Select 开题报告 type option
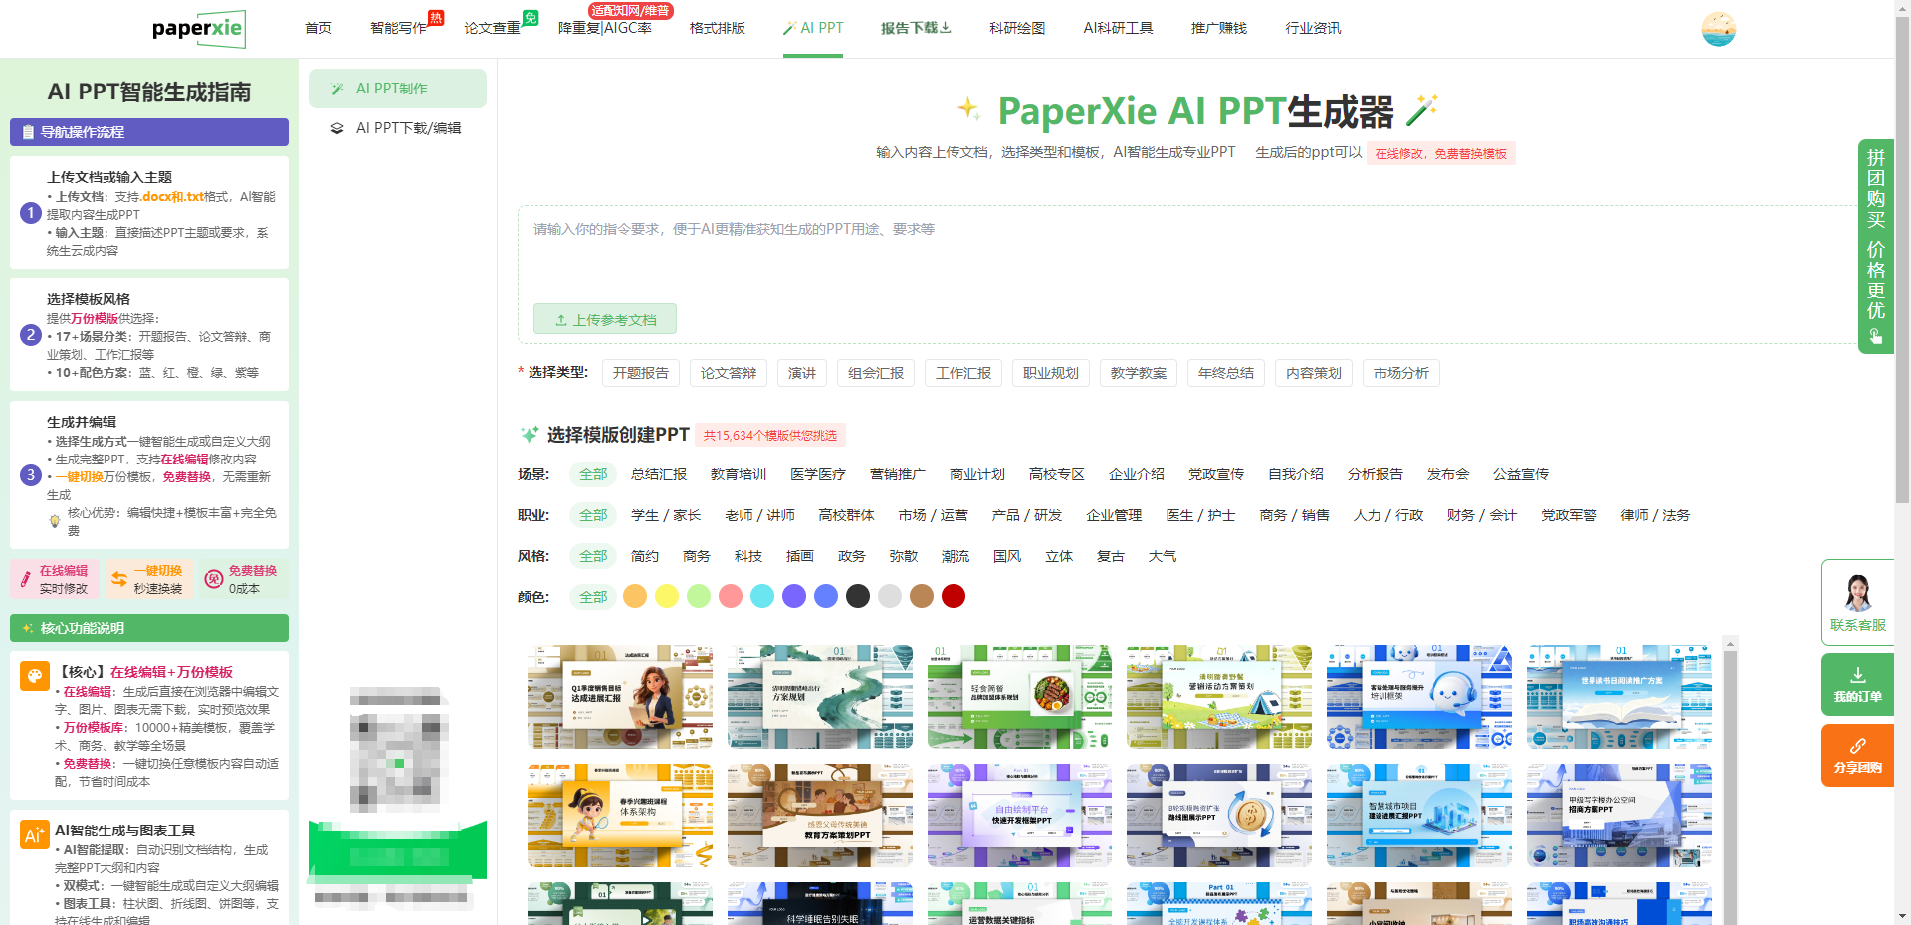This screenshot has width=1911, height=925. 641,373
